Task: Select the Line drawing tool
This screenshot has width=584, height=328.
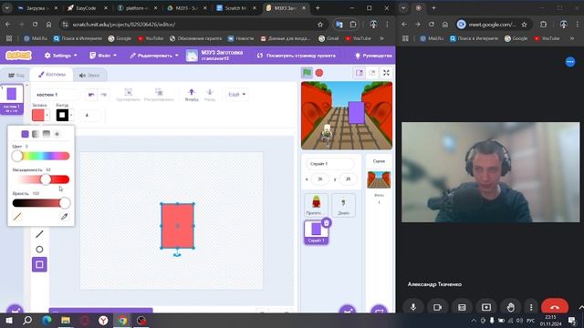Action: click(39, 234)
